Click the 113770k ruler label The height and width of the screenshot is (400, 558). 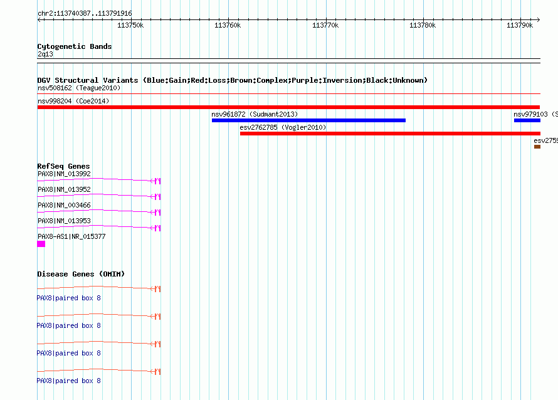pyautogui.click(x=325, y=25)
